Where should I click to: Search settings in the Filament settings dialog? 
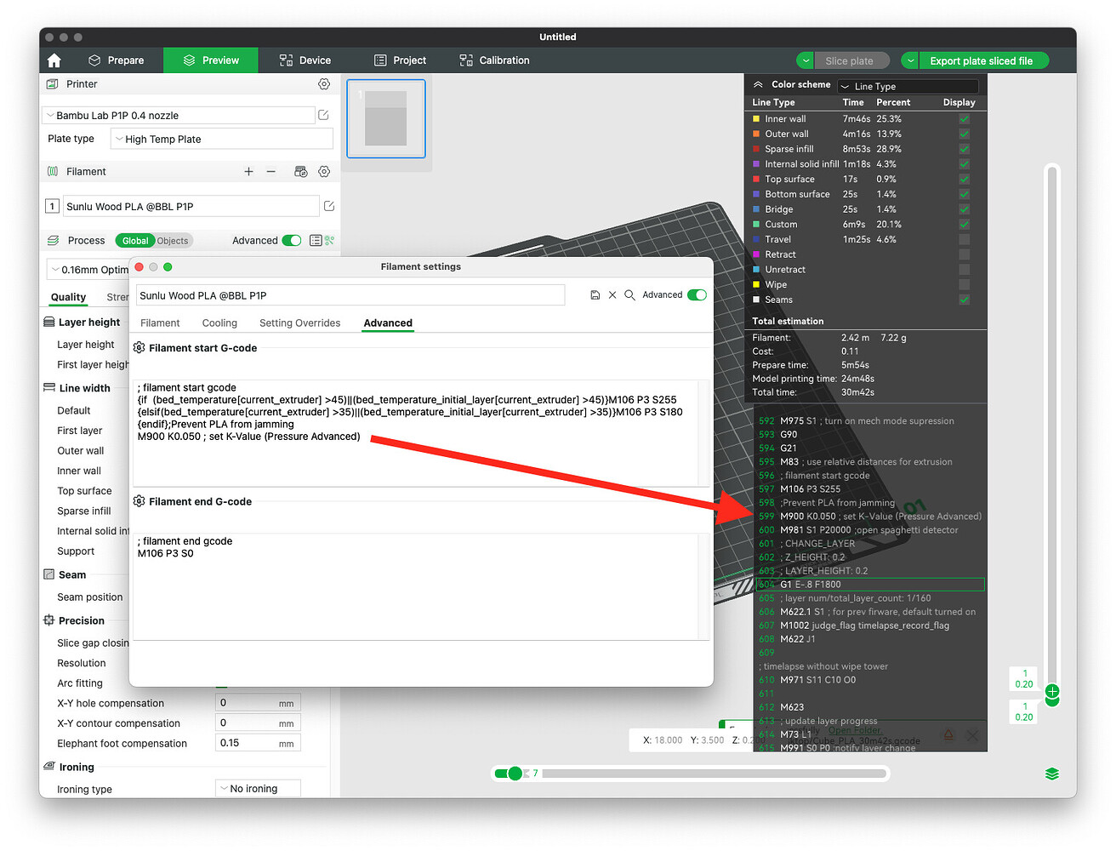tap(630, 295)
